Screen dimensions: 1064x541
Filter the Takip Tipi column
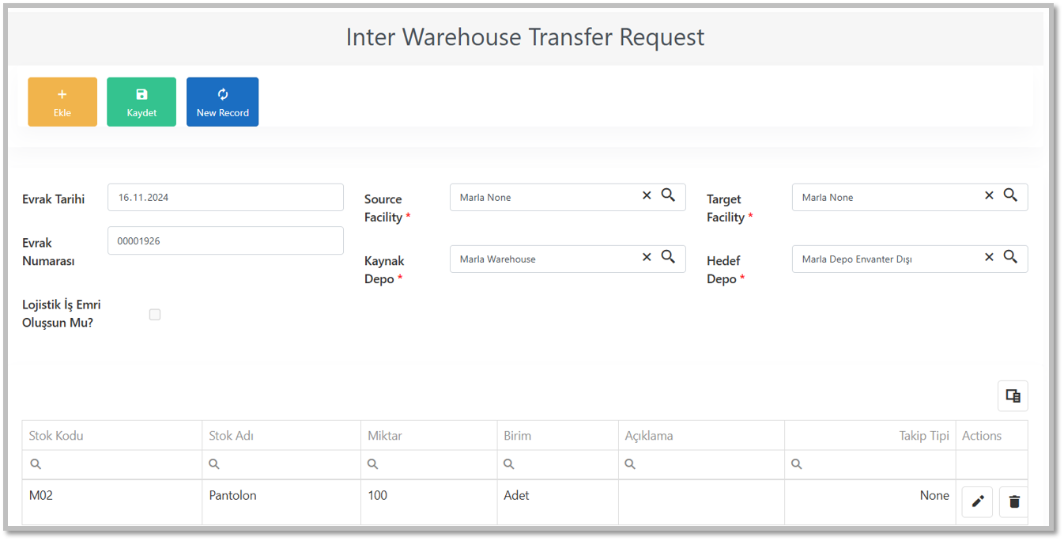coord(870,465)
